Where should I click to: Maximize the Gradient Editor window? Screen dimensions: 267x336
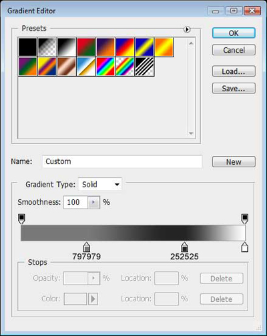coord(234,11)
